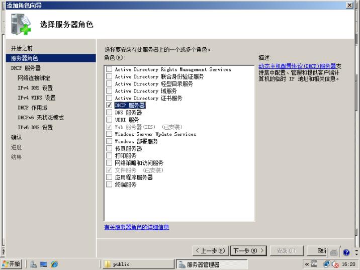Open the network connection tray icon
360x270 pixels.
(x=327, y=264)
